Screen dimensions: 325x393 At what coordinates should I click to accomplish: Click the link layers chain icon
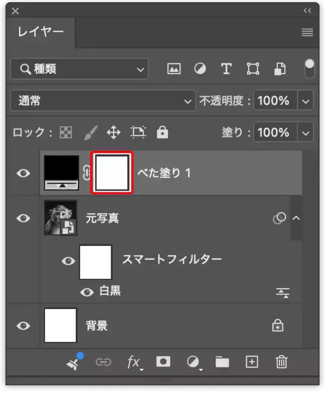point(103,362)
